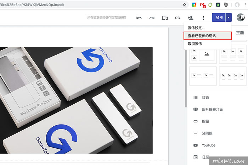The height and width of the screenshot is (165, 248).
Task: Open the editor three-dot more menu
Action: pos(203,18)
